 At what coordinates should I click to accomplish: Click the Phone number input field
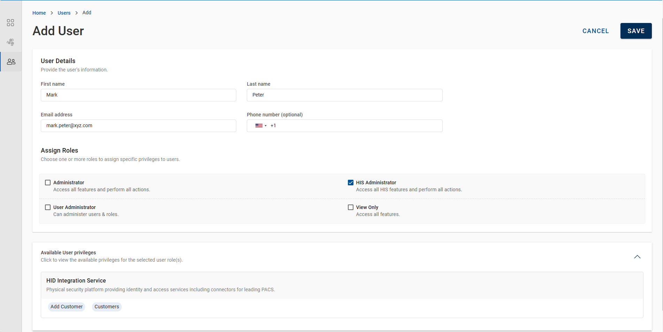click(356, 126)
